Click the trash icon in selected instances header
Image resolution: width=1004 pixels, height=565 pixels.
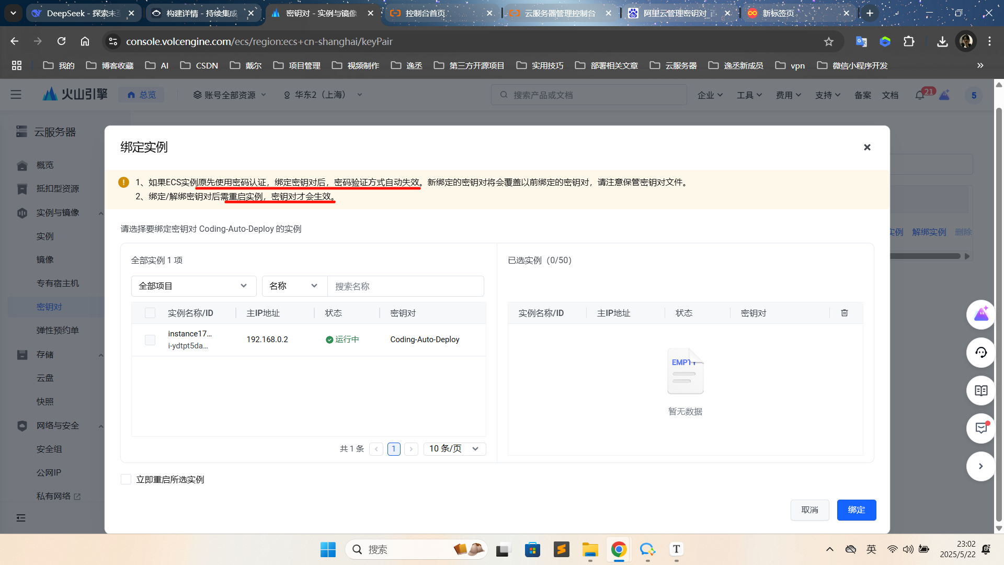click(845, 313)
